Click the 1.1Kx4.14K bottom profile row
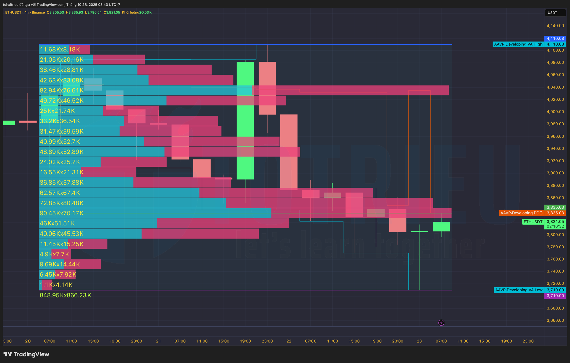The width and height of the screenshot is (570, 363). tap(56, 285)
